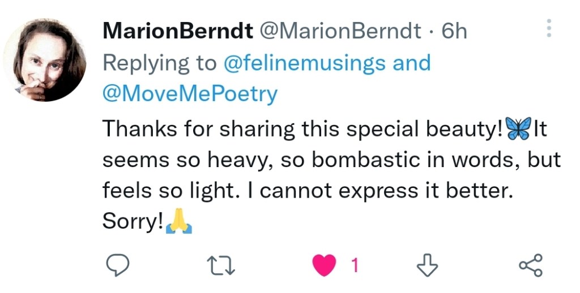The width and height of the screenshot is (580, 293).
Task: Unlike the tweet via the pink heart
Action: click(325, 265)
